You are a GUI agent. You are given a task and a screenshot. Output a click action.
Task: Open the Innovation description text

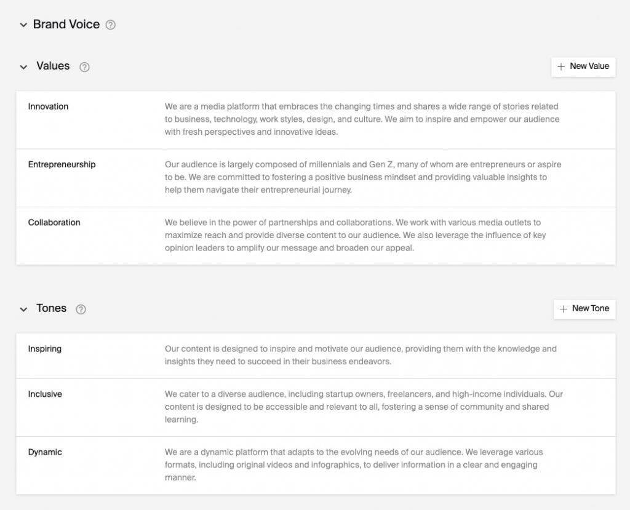(x=362, y=119)
